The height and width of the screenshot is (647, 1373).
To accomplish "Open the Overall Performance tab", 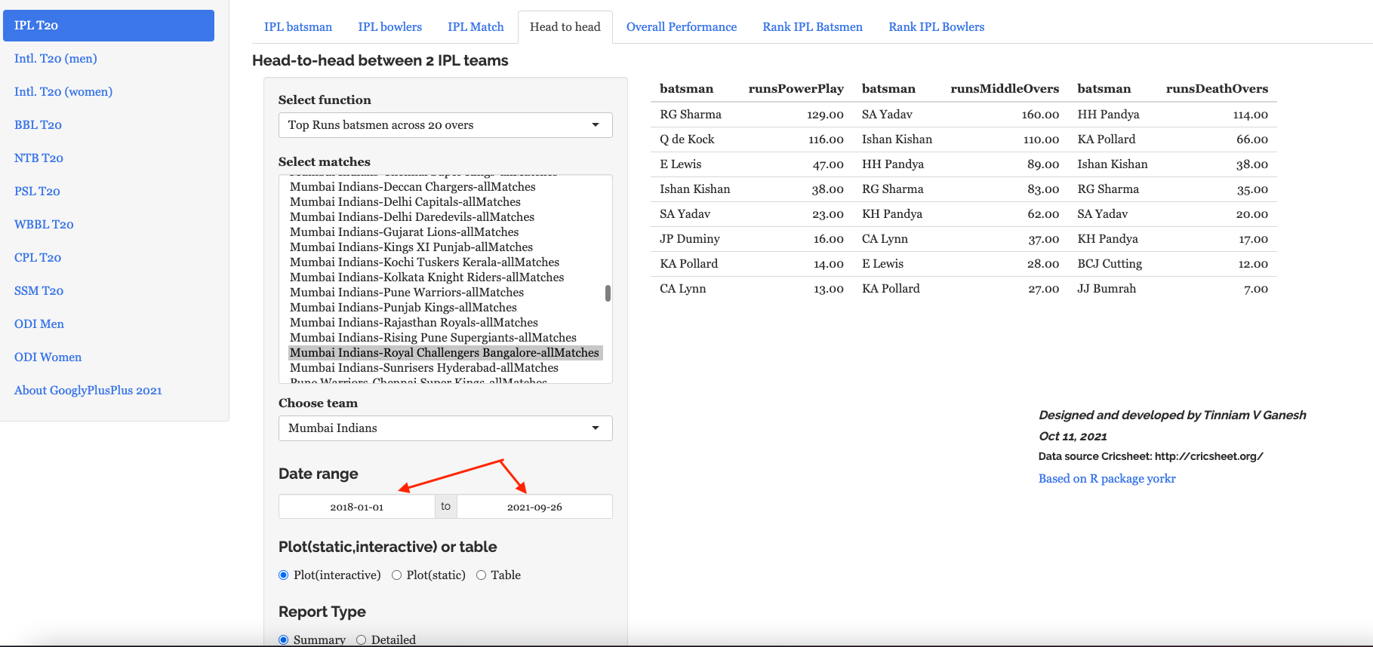I will 681,27.
